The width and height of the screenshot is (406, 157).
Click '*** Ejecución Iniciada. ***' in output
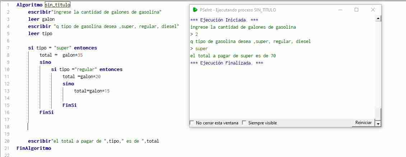[224, 20]
